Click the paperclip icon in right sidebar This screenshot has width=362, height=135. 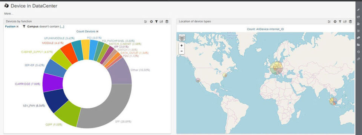[x=358, y=59]
